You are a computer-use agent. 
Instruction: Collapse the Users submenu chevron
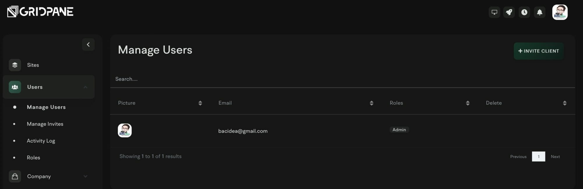coord(85,87)
